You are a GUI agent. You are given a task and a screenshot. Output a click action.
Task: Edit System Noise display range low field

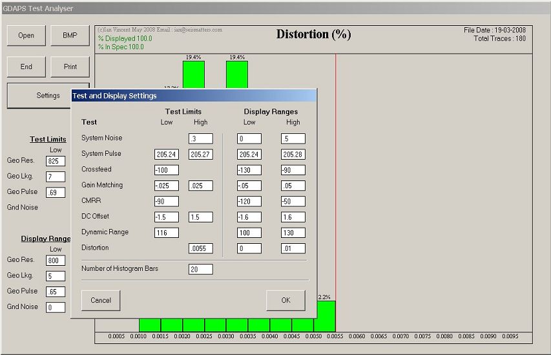(249, 138)
